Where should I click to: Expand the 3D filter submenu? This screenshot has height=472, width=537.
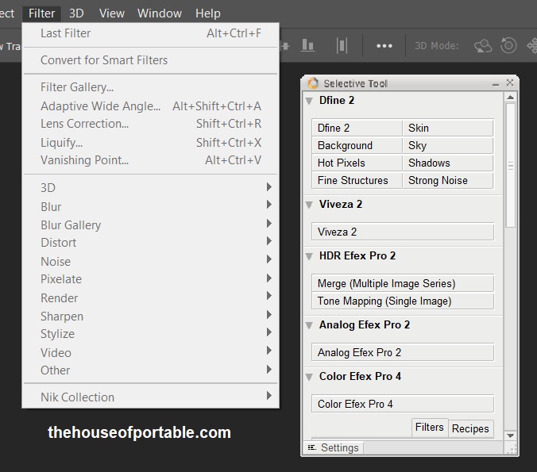(x=151, y=187)
